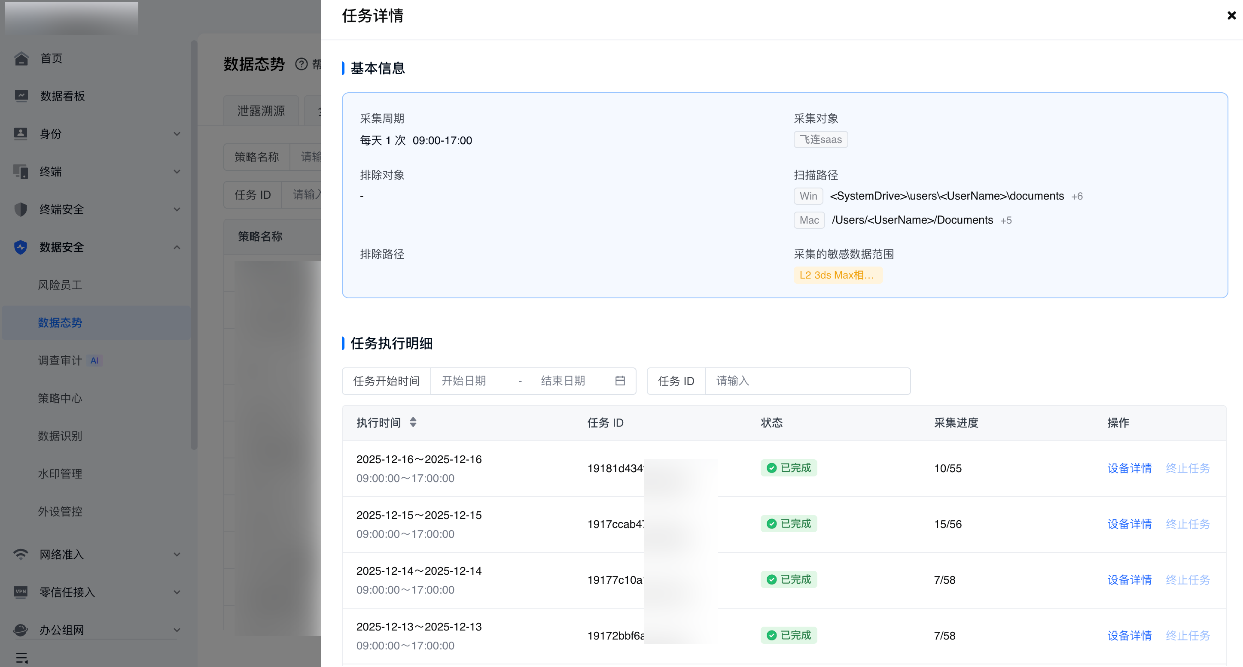Expand the 零信任接入 menu chevron

(177, 592)
